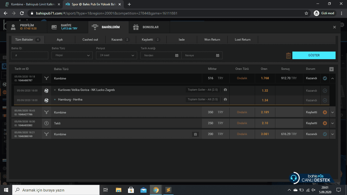The image size is (347, 195).
Task: Filter by Won Return bets
Action: [x=212, y=40]
